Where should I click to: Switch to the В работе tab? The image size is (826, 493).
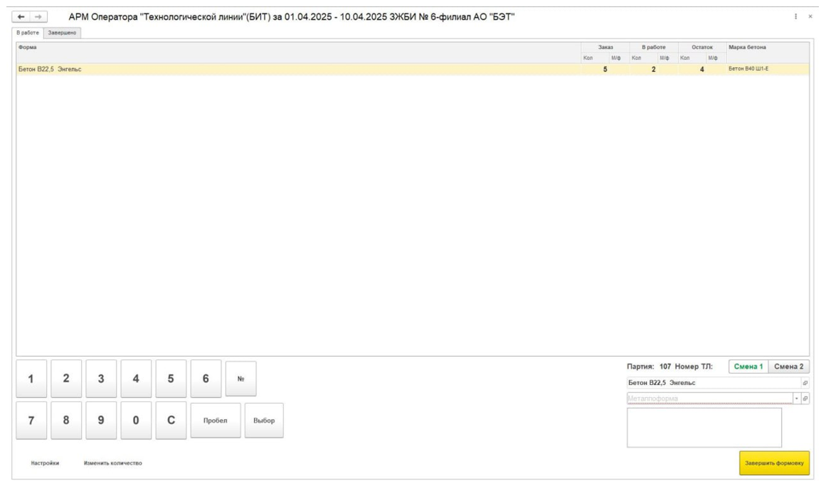[28, 33]
